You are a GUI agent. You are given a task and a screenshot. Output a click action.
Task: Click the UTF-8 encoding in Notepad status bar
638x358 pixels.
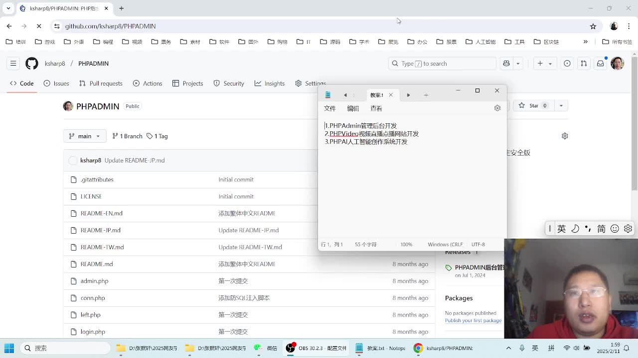tap(478, 244)
